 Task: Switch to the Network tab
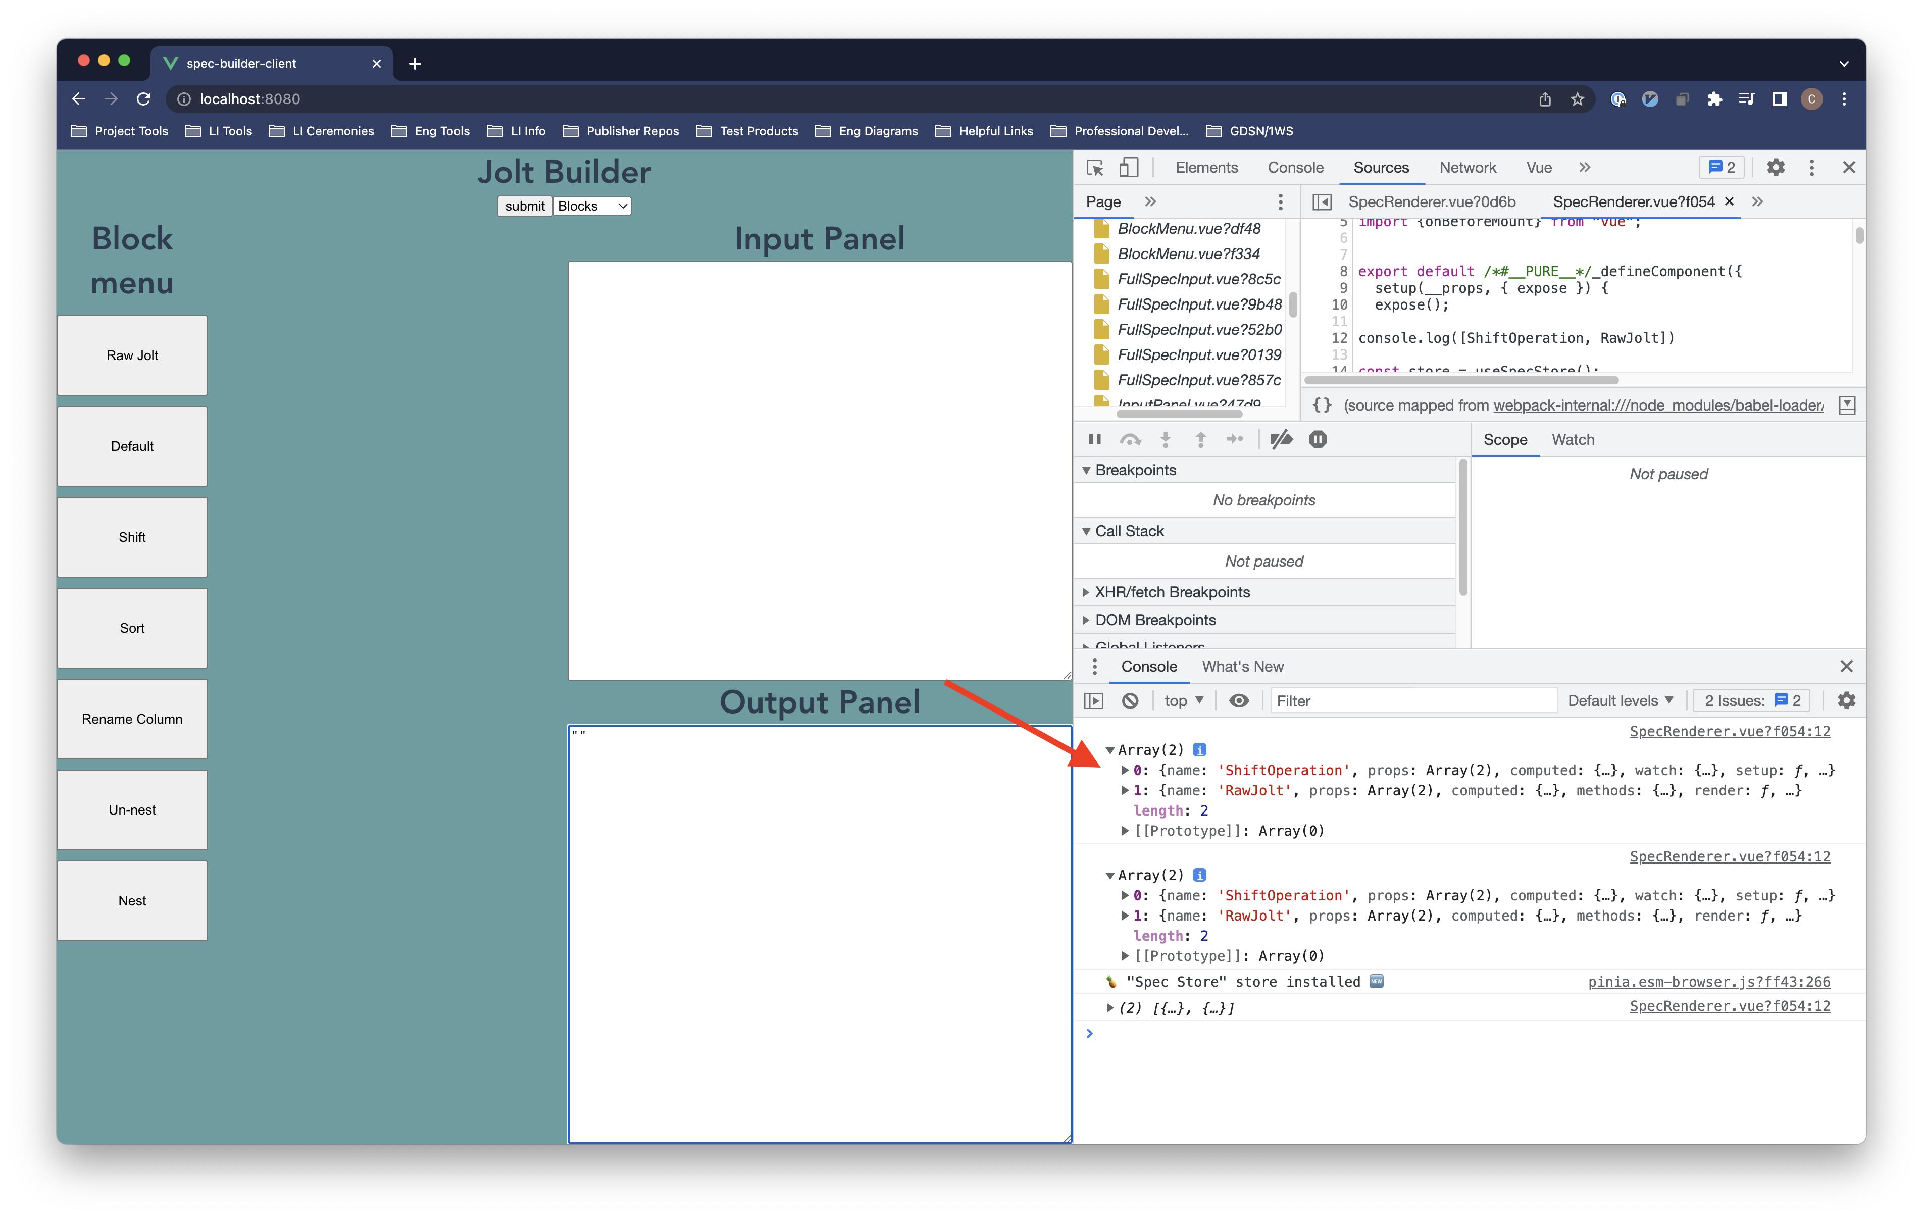[x=1467, y=168]
